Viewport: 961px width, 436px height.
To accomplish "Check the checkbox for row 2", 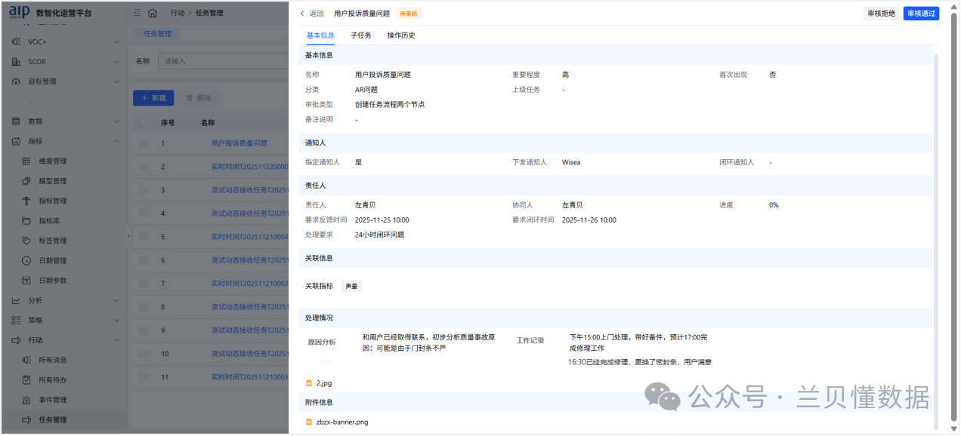I will pyautogui.click(x=144, y=167).
